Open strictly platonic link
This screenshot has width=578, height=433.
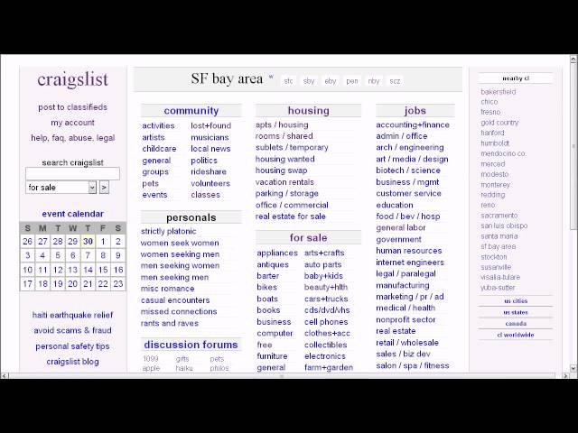point(169,231)
